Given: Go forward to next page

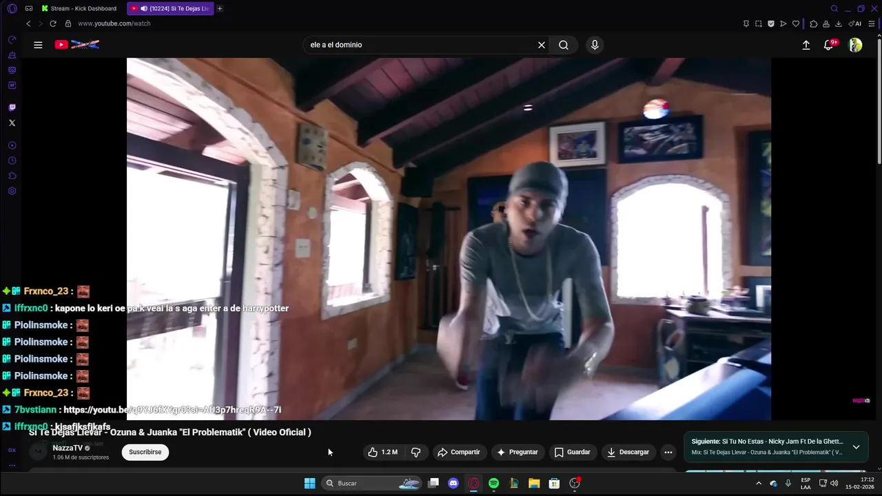Looking at the screenshot, I should tap(40, 23).
